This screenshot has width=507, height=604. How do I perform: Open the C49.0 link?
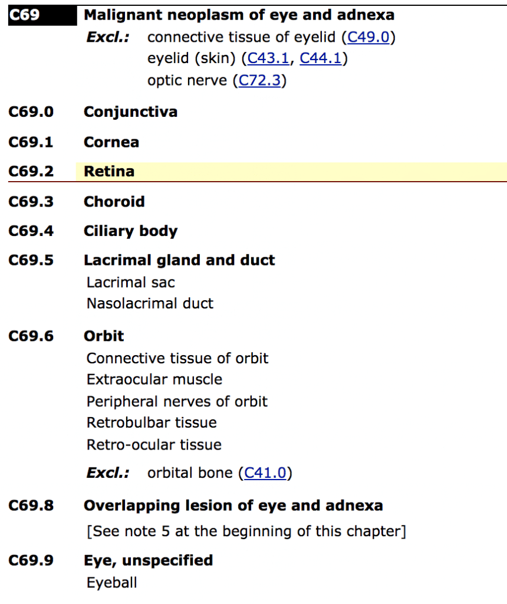click(368, 37)
